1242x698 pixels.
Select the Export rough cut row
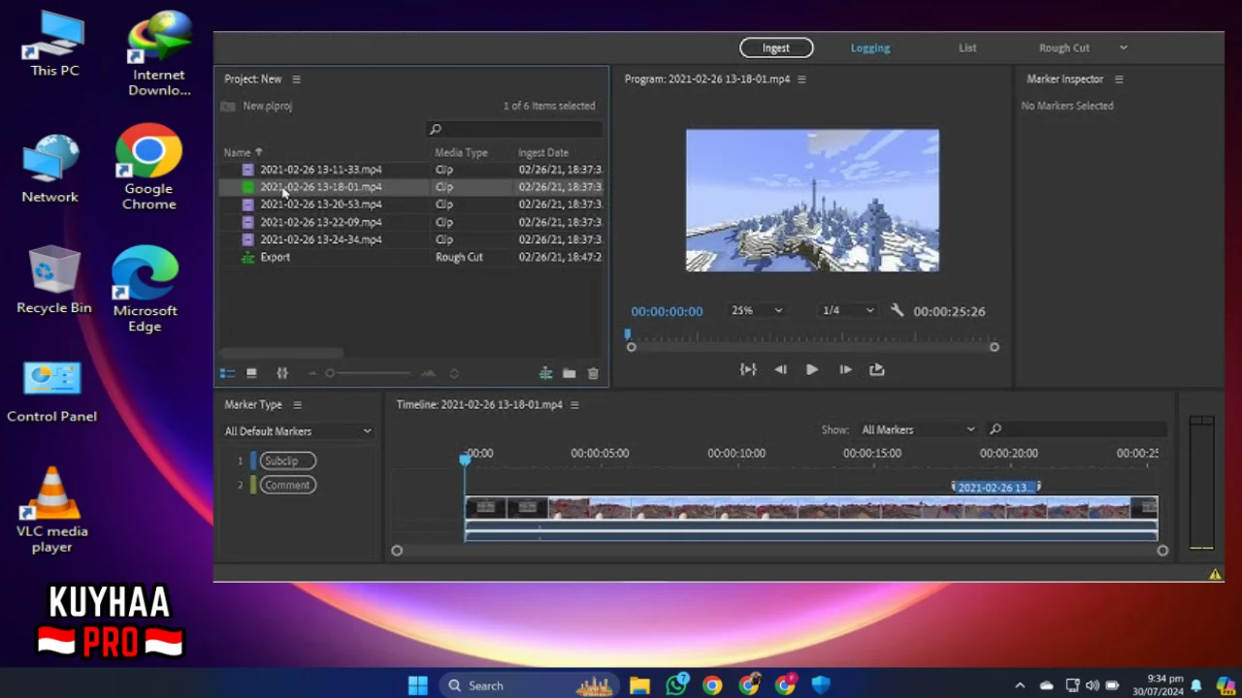pyautogui.click(x=411, y=257)
